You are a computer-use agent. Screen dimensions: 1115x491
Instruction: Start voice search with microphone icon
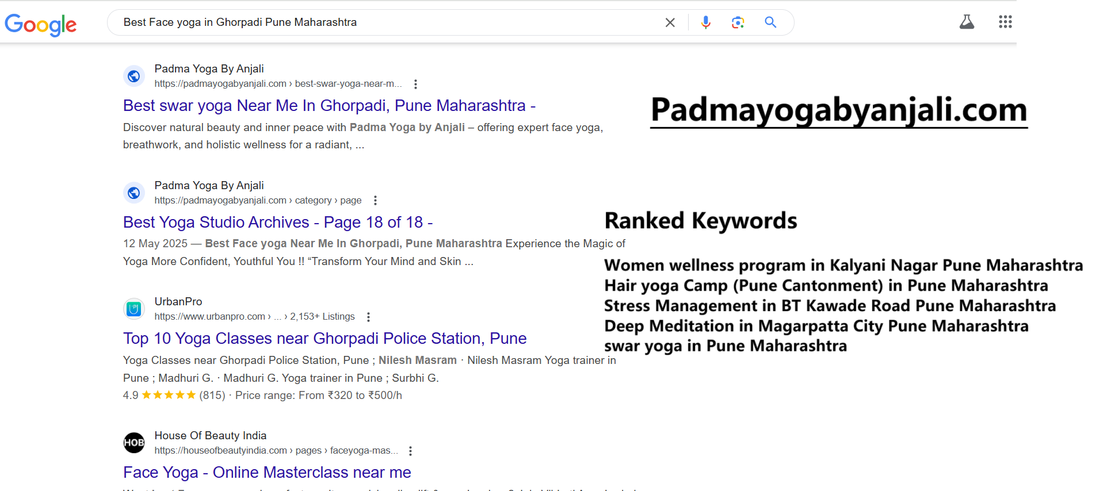705,22
